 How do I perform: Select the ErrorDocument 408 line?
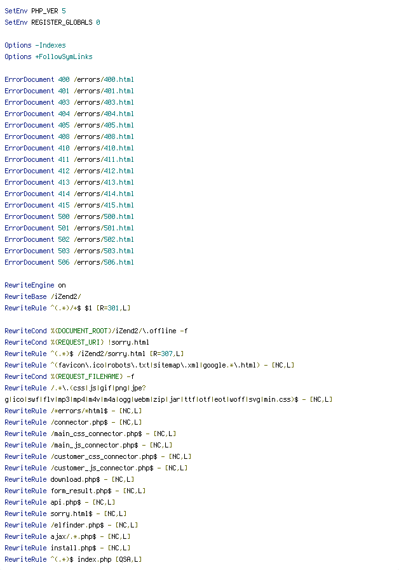(69, 136)
